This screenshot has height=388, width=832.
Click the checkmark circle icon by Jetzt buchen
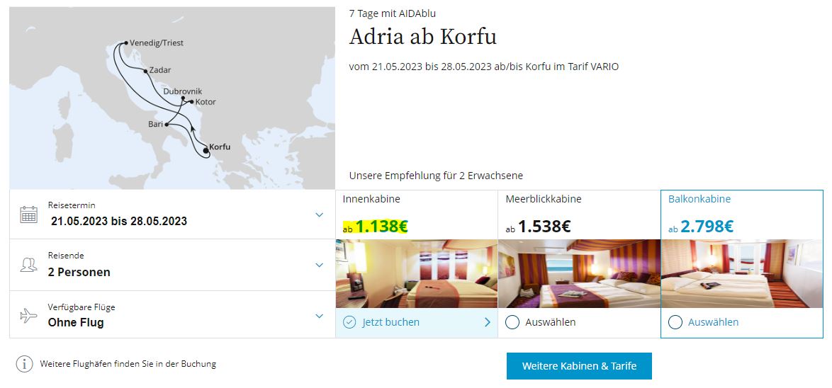tap(349, 322)
